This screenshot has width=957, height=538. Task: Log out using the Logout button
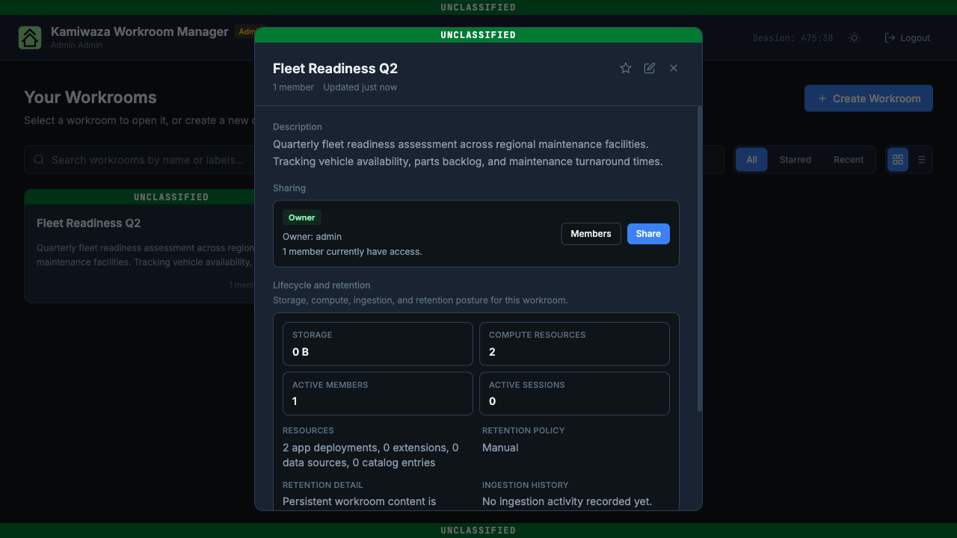coord(908,37)
